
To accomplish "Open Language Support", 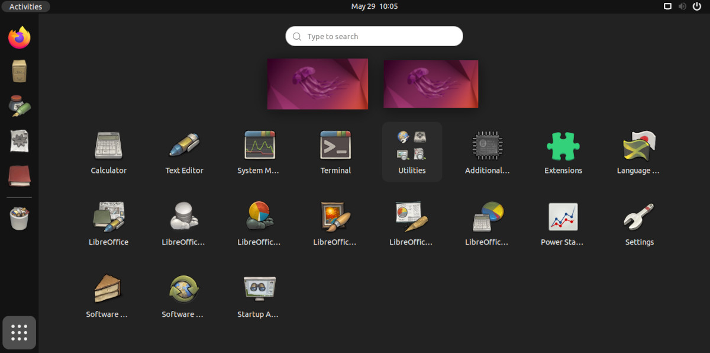I will pos(639,145).
